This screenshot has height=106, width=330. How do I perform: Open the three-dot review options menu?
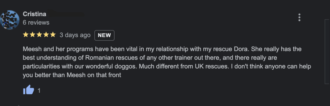click(299, 17)
